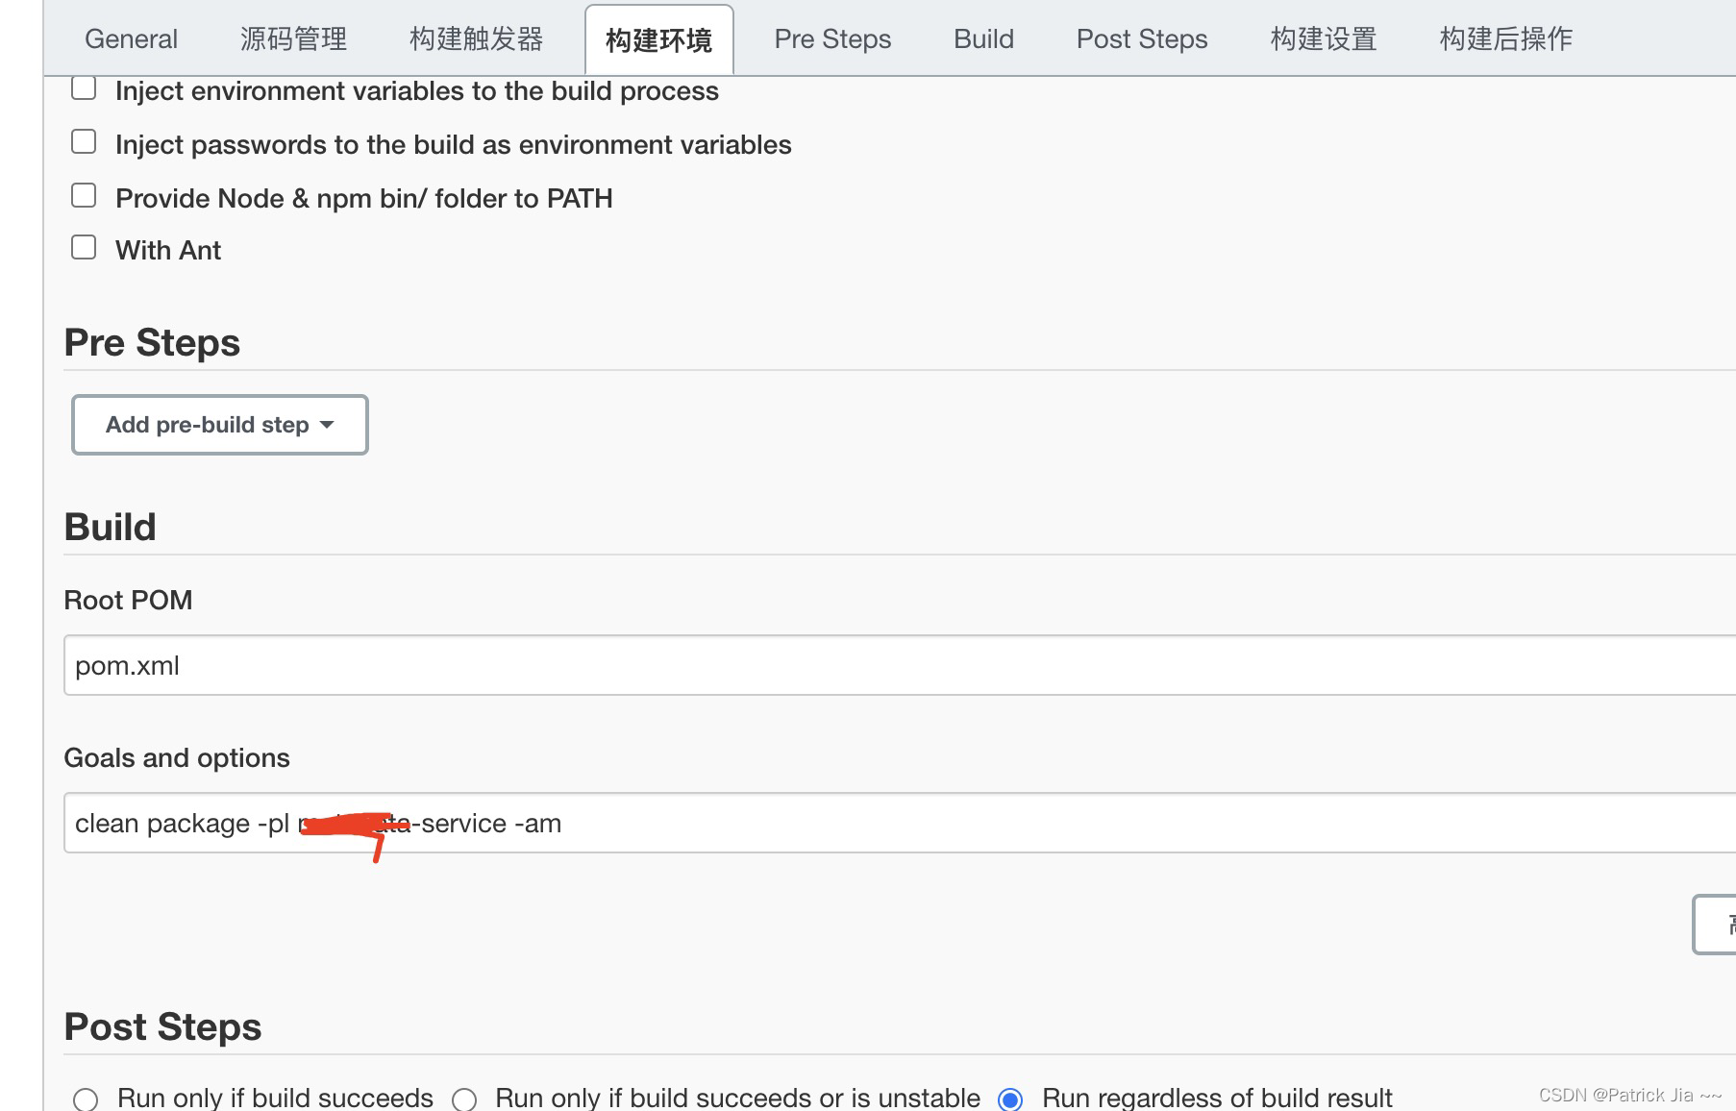This screenshot has height=1111, width=1736.
Task: Click the Root POM pom.xml field
Action: 384,665
